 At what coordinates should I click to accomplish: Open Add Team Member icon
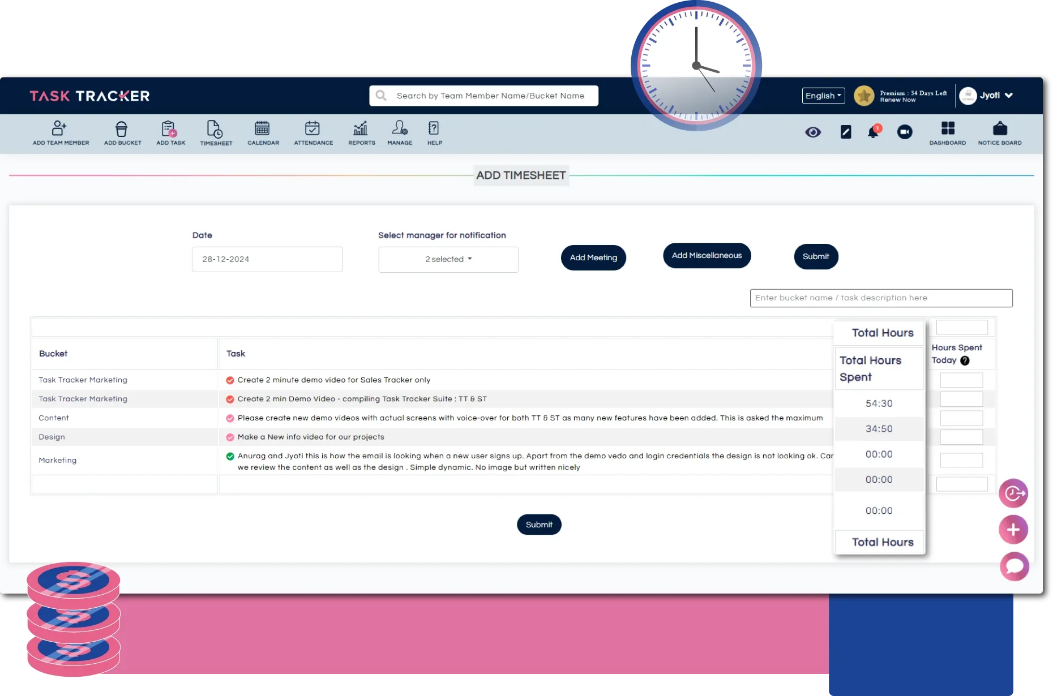click(x=60, y=134)
